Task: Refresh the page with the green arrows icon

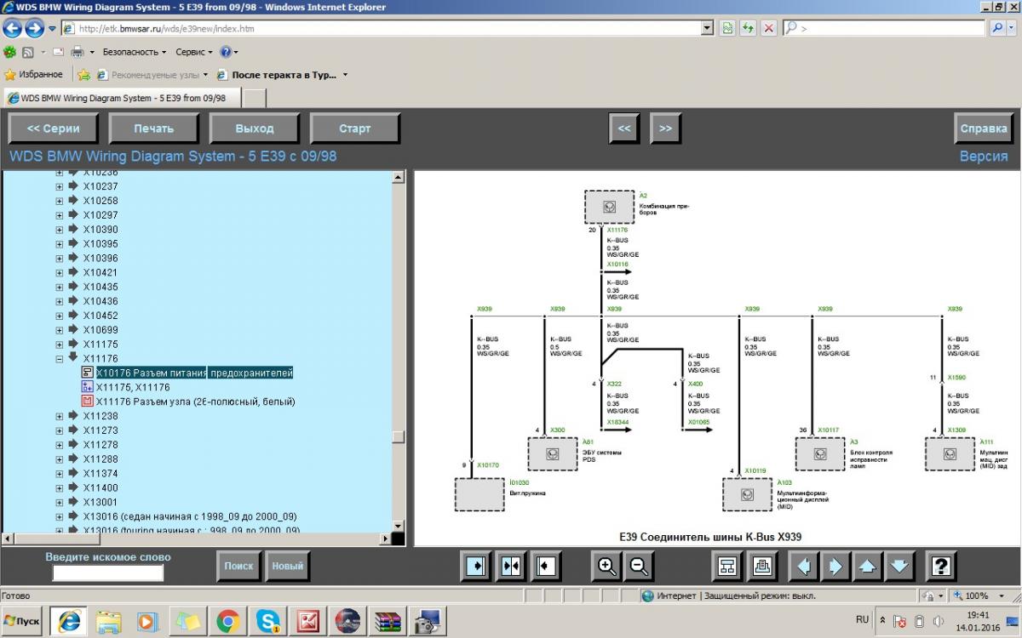Action: [x=748, y=28]
